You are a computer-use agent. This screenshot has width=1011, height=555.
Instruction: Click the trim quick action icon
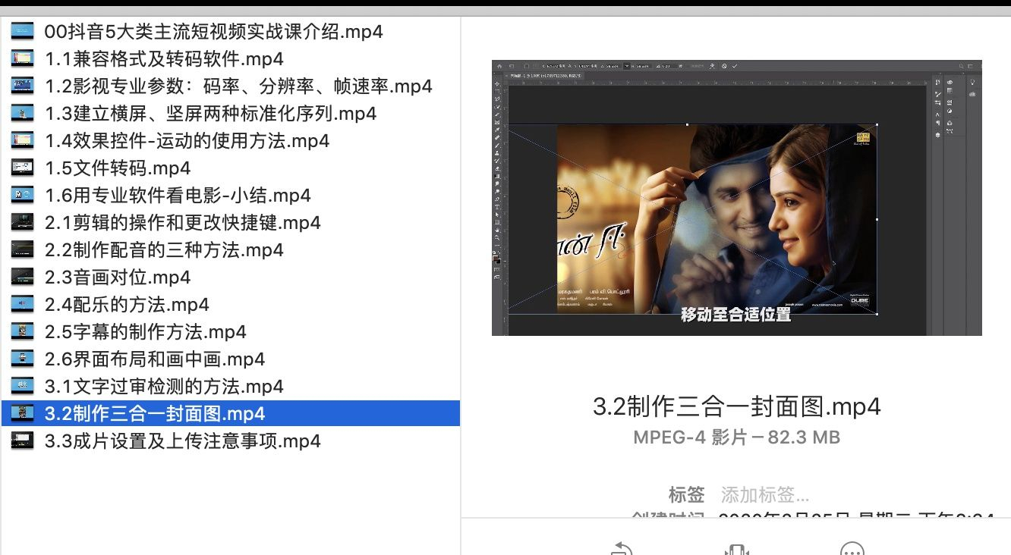point(737,549)
